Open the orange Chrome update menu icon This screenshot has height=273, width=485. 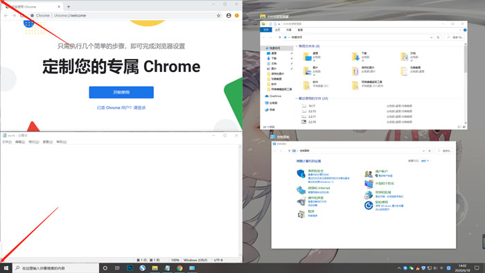[x=237, y=15]
